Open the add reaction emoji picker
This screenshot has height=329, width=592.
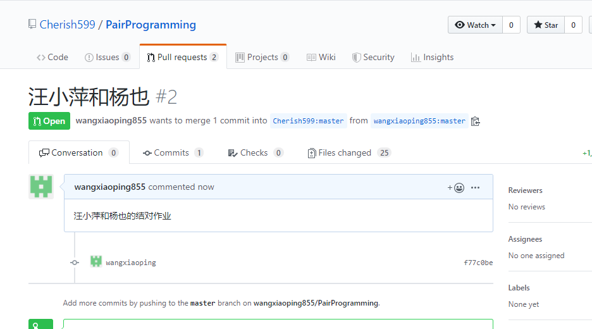[x=456, y=187]
